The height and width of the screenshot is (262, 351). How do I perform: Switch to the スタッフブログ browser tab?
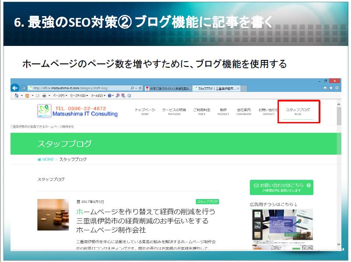[x=215, y=88]
